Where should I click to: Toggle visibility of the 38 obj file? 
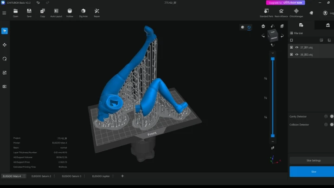tap(297, 55)
